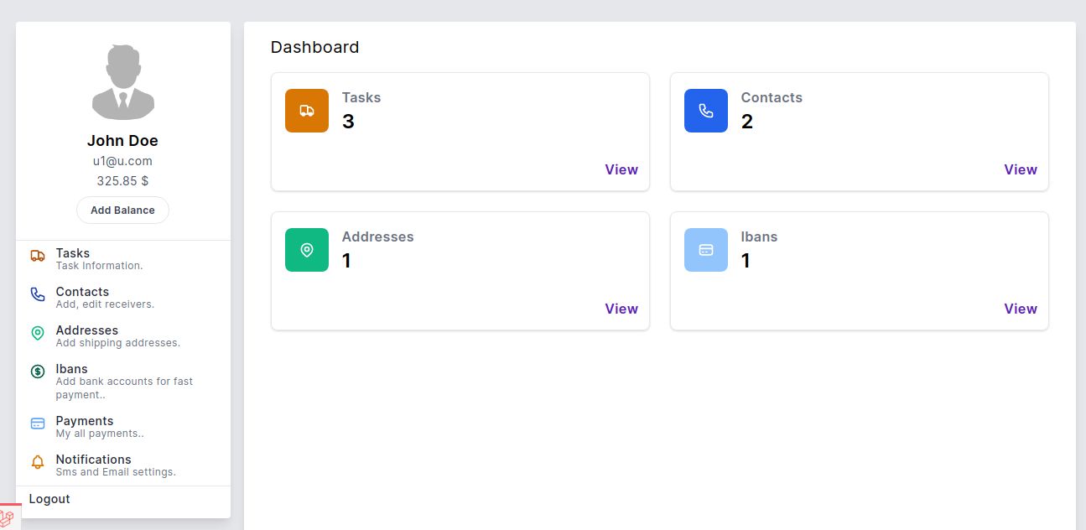Log out using the Logout item
Screen dimensions: 1086x530
49,499
